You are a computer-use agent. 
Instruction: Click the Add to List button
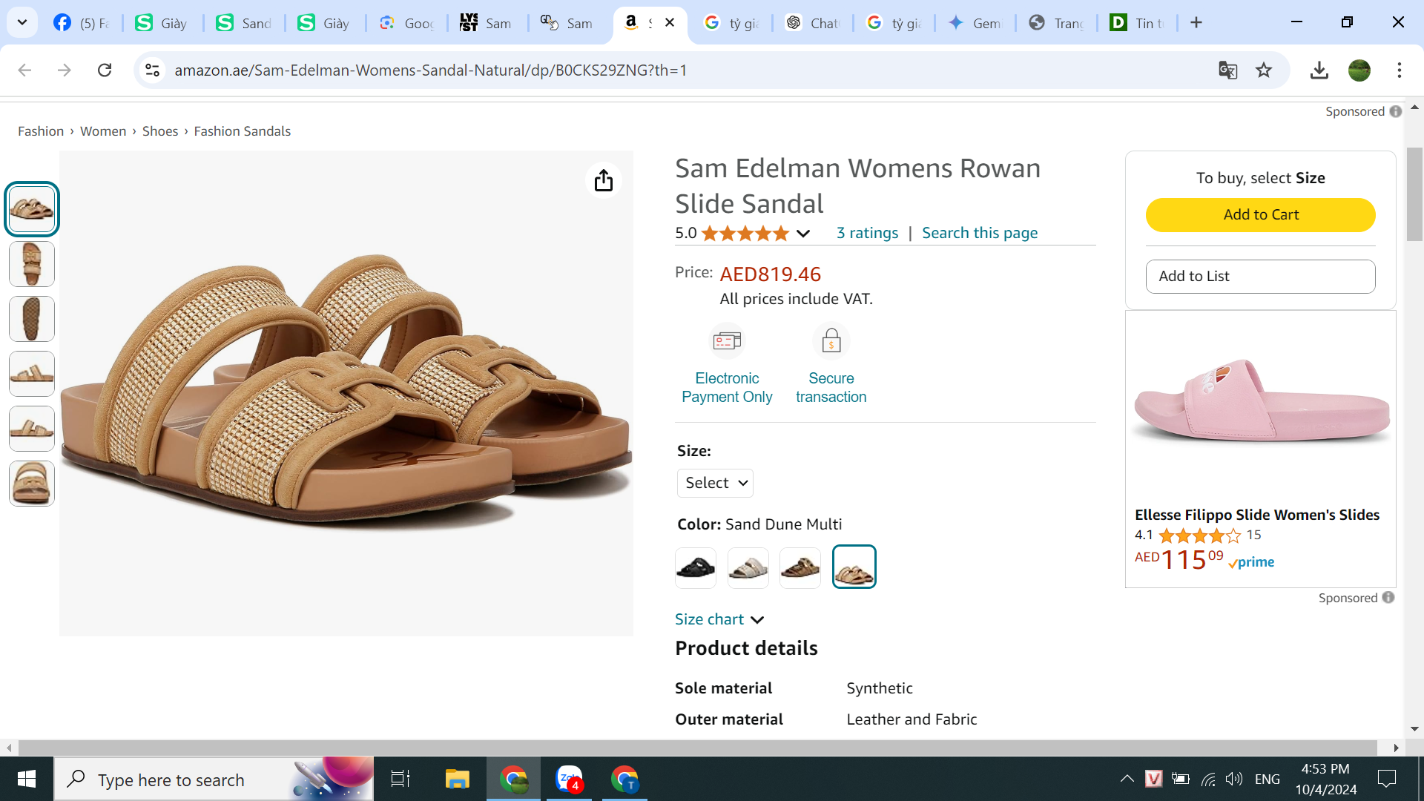click(1260, 276)
